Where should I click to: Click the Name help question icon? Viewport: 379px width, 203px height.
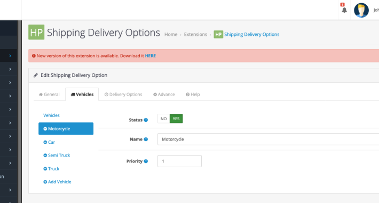pyautogui.click(x=146, y=139)
